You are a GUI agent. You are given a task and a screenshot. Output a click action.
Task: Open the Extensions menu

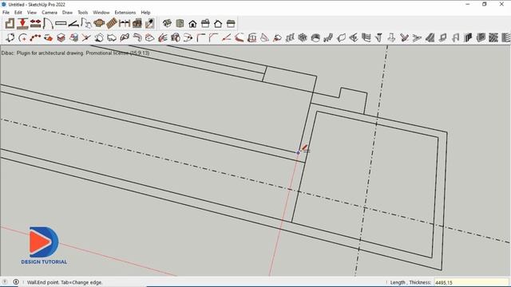pos(125,13)
